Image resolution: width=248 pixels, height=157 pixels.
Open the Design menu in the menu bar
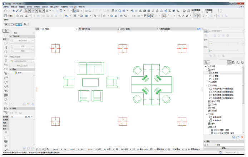click(29, 7)
